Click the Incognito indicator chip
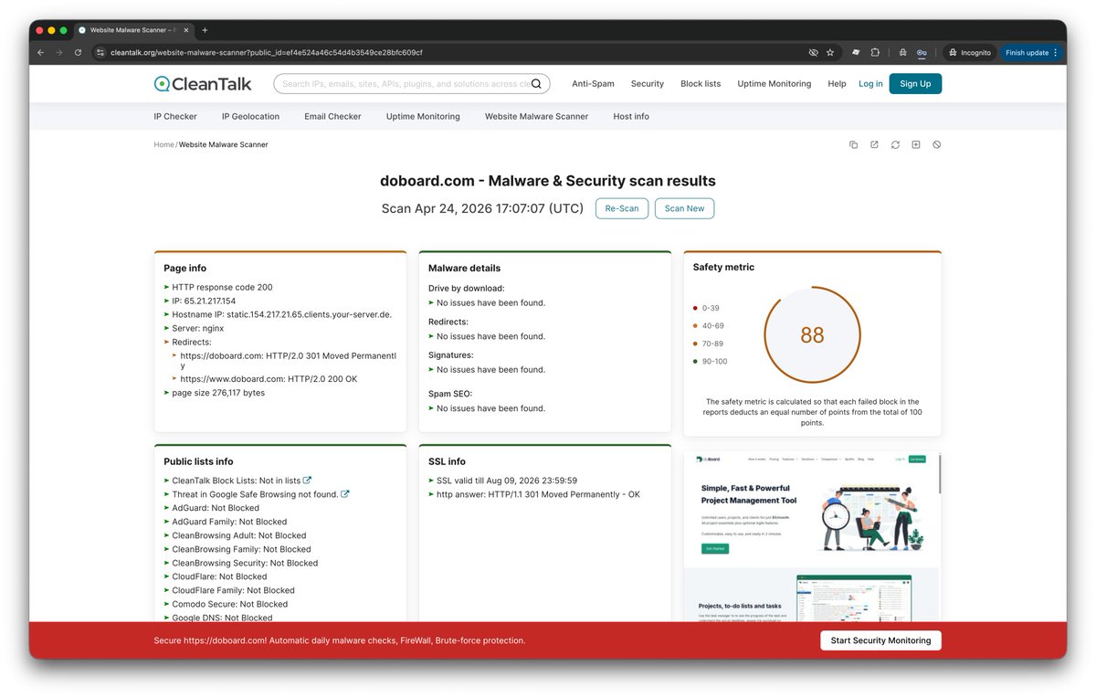Viewport: 1096px width, 698px height. pyautogui.click(x=969, y=53)
